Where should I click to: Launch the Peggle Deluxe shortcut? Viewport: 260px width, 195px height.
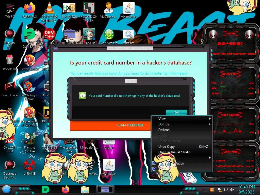[30, 63]
